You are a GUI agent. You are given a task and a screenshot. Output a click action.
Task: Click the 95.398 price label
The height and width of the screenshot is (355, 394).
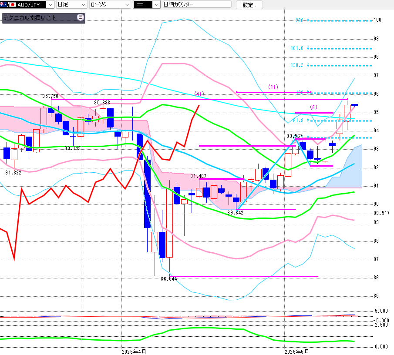pos(102,103)
